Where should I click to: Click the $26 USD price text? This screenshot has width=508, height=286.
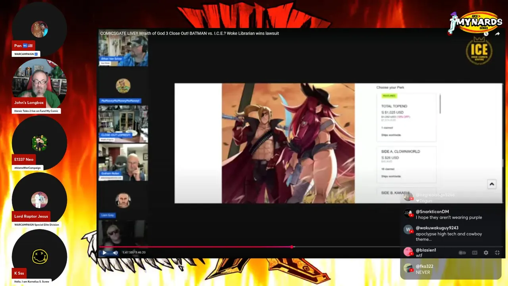(390, 158)
